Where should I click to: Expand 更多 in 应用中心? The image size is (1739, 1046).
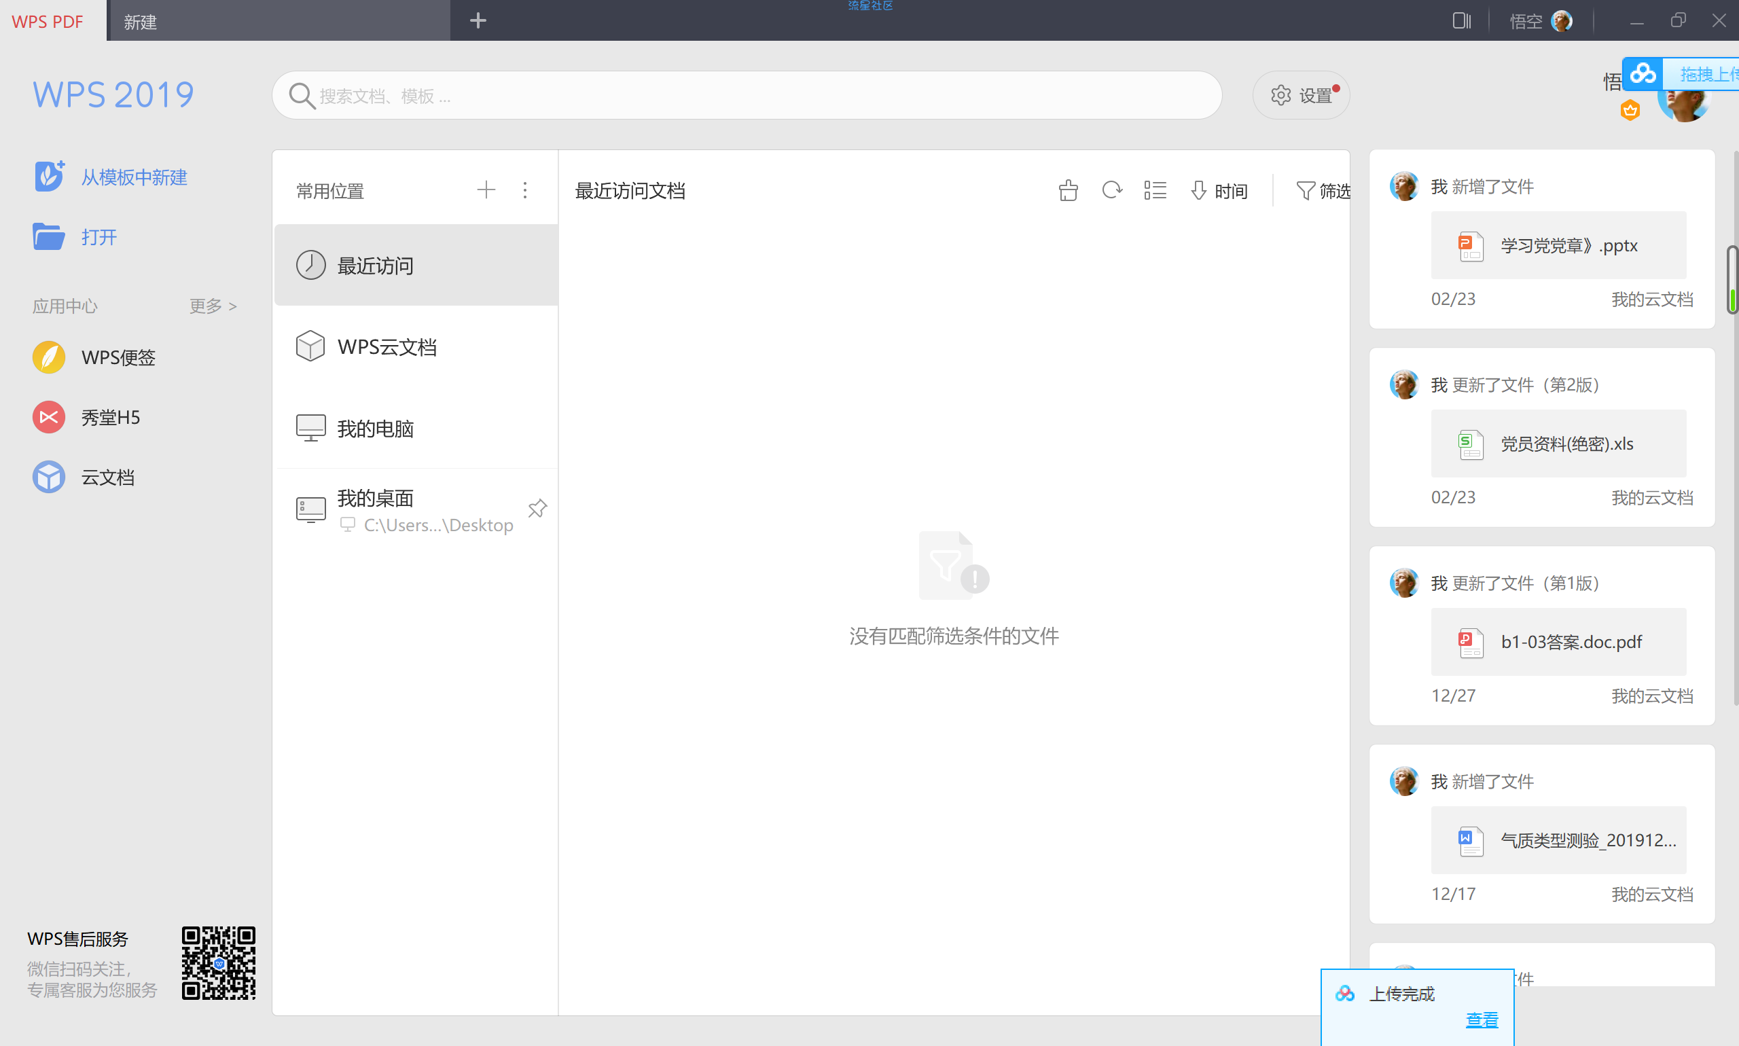pos(212,306)
